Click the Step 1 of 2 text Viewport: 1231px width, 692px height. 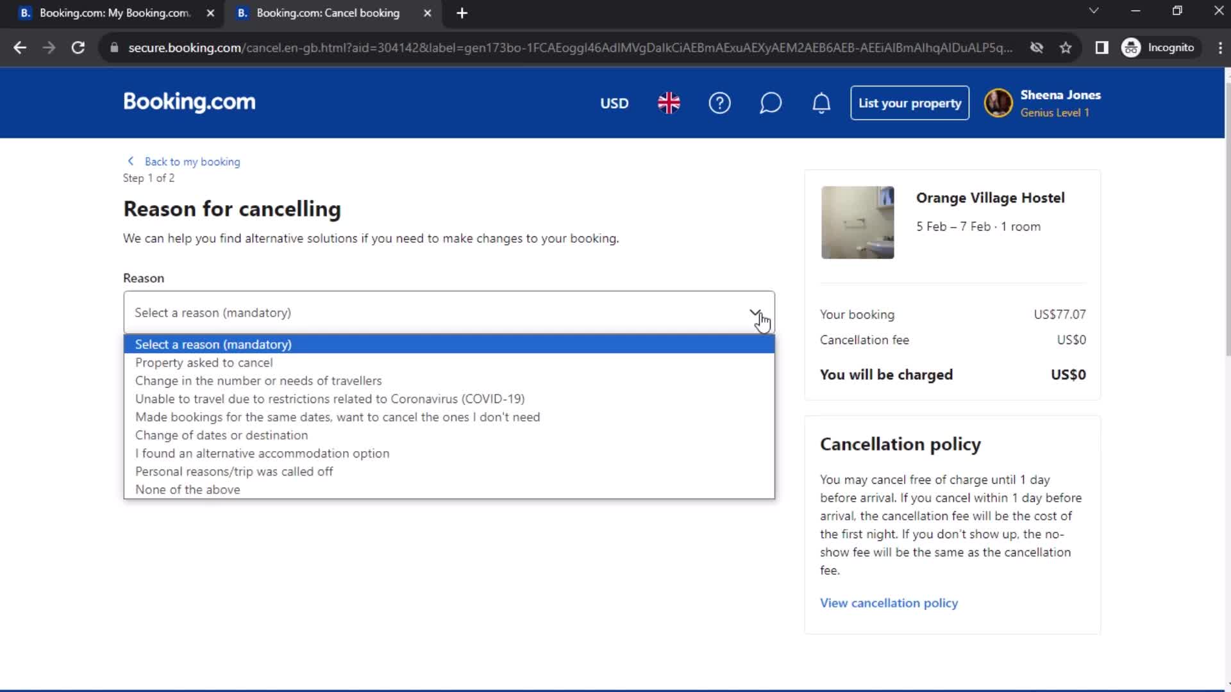(x=149, y=178)
